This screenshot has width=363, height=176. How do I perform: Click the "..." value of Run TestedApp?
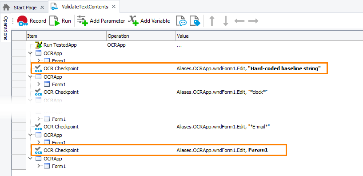[179, 45]
